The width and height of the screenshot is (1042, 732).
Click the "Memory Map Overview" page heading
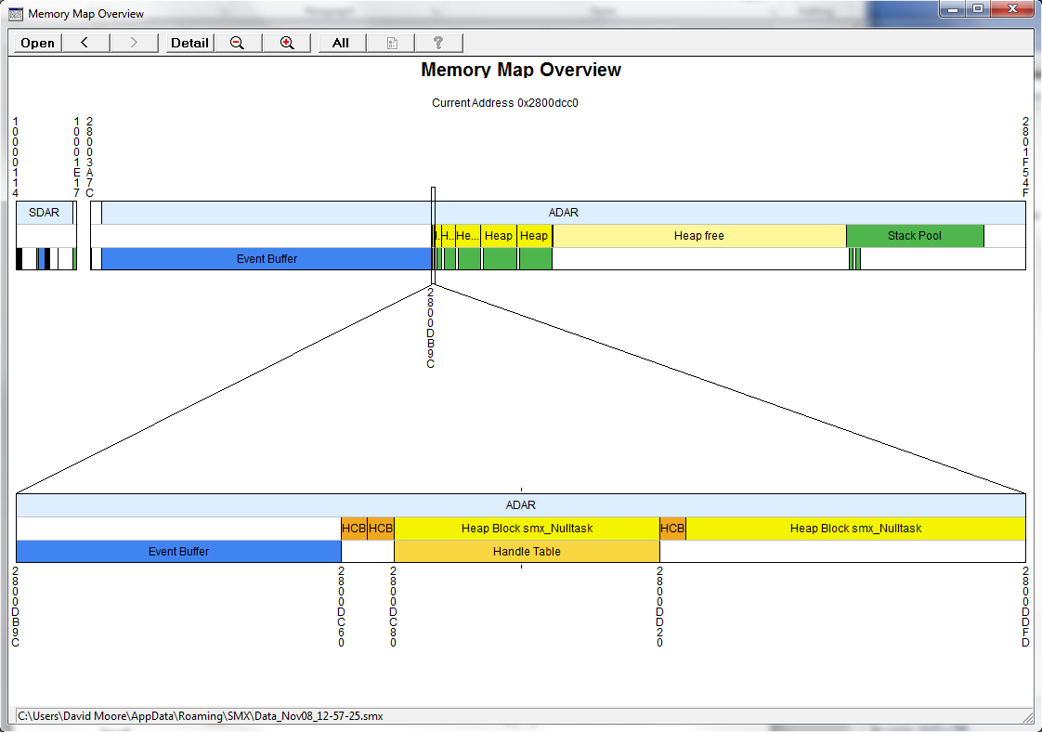[x=521, y=70]
